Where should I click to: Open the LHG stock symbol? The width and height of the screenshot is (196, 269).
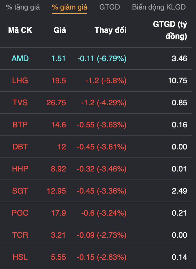pyautogui.click(x=20, y=81)
